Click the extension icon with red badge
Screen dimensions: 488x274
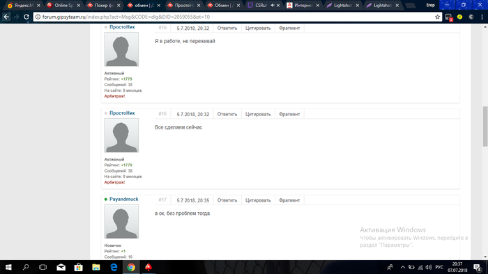tap(449, 17)
